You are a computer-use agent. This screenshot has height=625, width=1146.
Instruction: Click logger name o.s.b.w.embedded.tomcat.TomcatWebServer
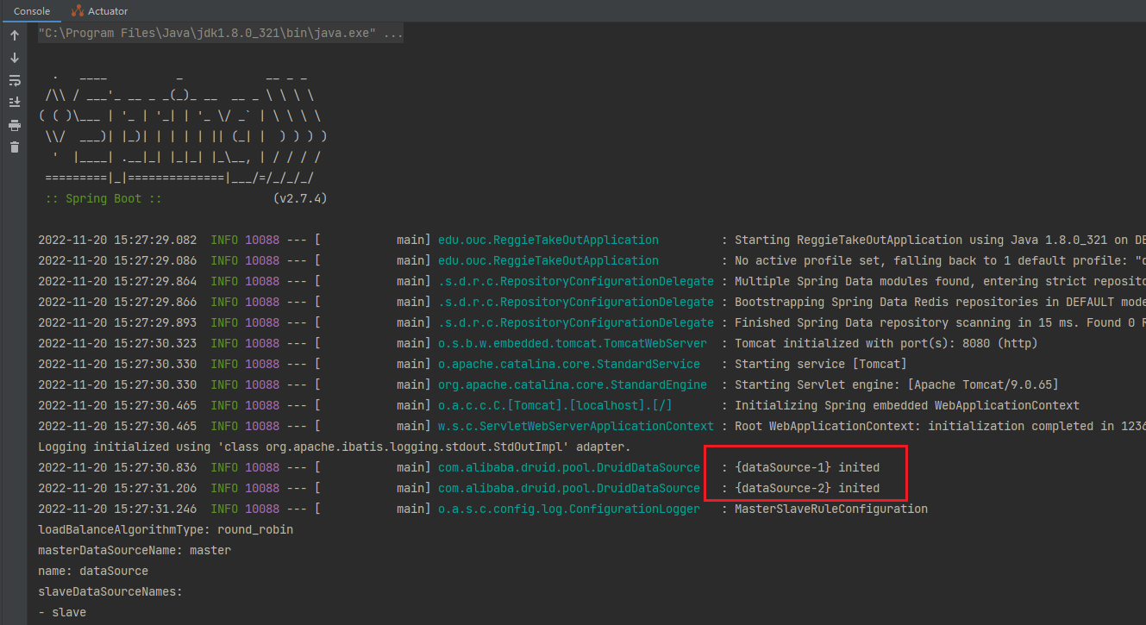[x=573, y=343]
